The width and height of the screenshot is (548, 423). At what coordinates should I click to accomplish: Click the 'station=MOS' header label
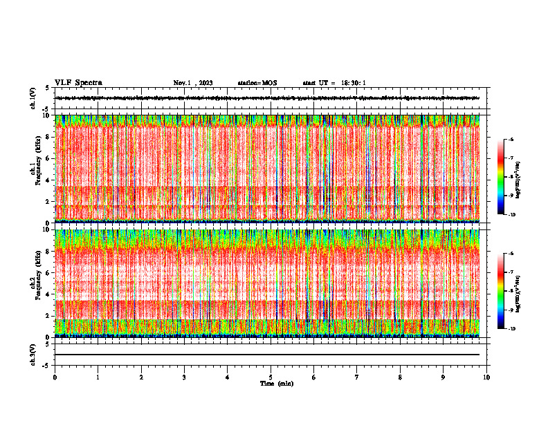pyautogui.click(x=257, y=83)
